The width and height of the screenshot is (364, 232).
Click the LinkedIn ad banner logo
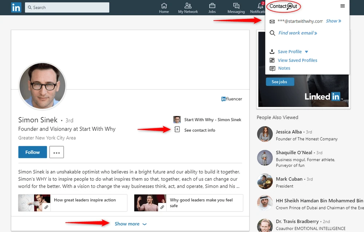pyautogui.click(x=323, y=96)
